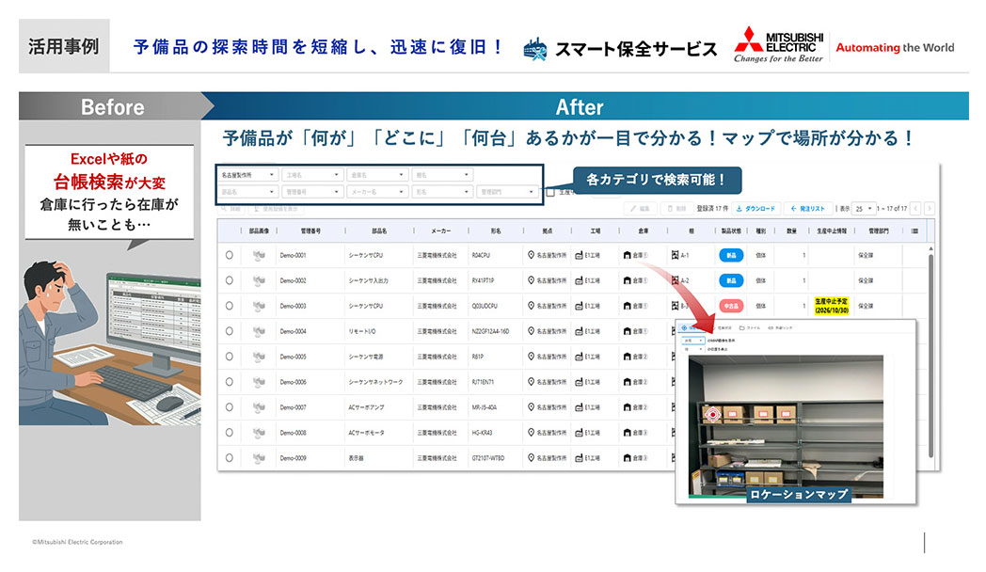Click location pin icon in Demo-0001 row

pyautogui.click(x=531, y=255)
